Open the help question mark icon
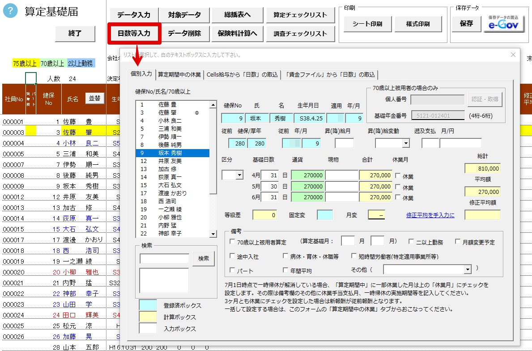This screenshot has width=532, height=351. (x=10, y=11)
